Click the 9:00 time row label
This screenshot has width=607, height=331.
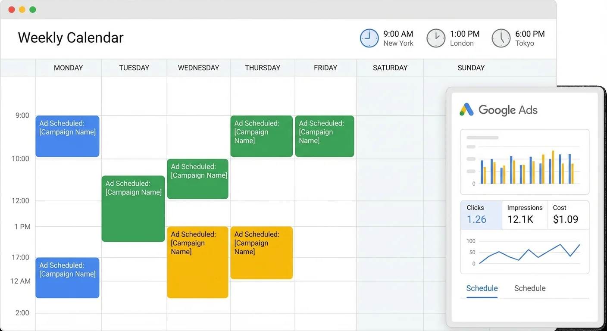pos(22,116)
